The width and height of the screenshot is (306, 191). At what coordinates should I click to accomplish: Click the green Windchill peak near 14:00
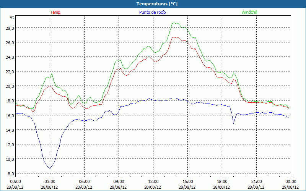click(174, 23)
